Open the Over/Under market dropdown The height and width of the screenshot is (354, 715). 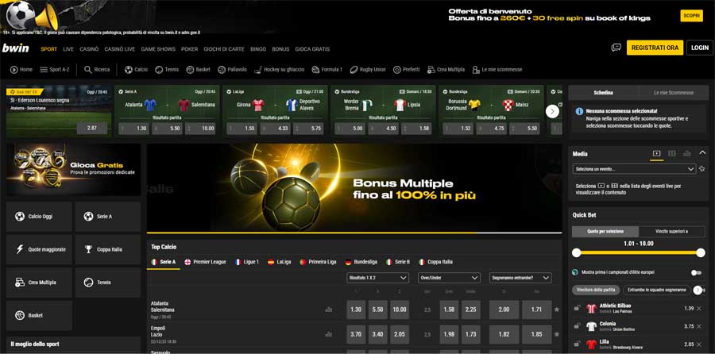449,278
